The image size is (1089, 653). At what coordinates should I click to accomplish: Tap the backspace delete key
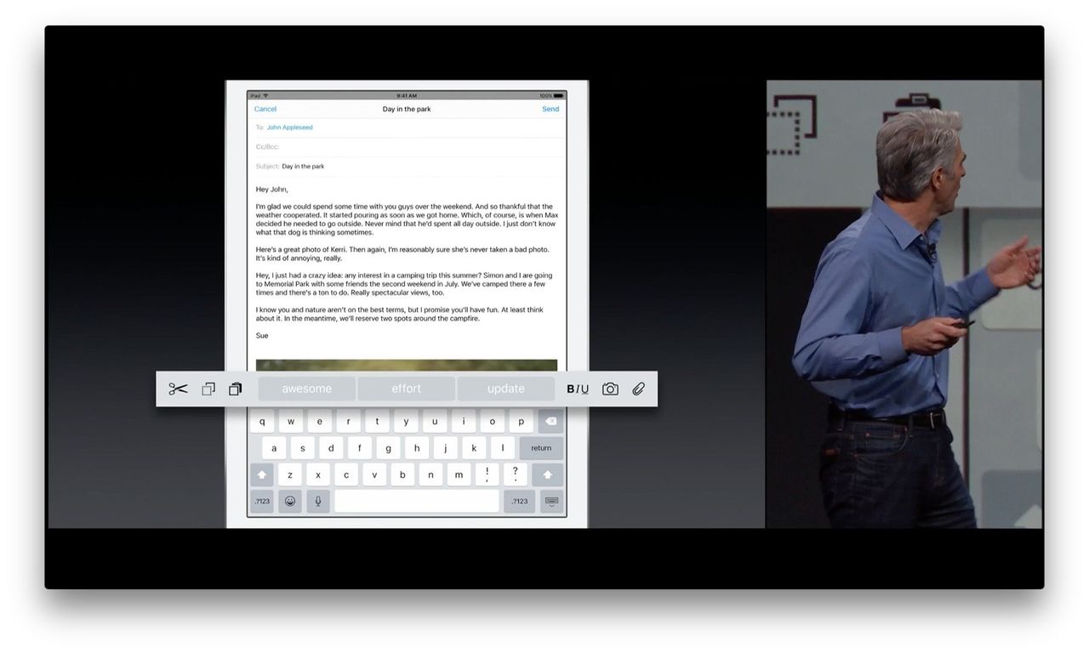pyautogui.click(x=550, y=421)
